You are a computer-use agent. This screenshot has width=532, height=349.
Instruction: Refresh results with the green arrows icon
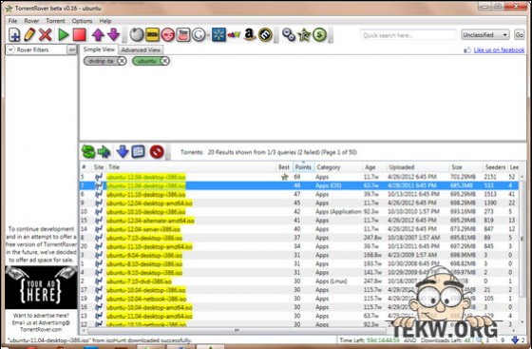(88, 152)
